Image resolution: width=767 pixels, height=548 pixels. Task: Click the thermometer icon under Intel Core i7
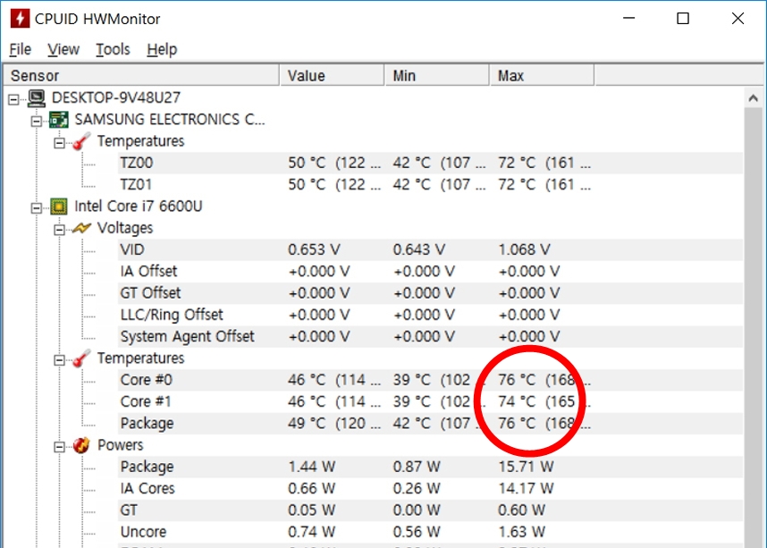pos(81,358)
